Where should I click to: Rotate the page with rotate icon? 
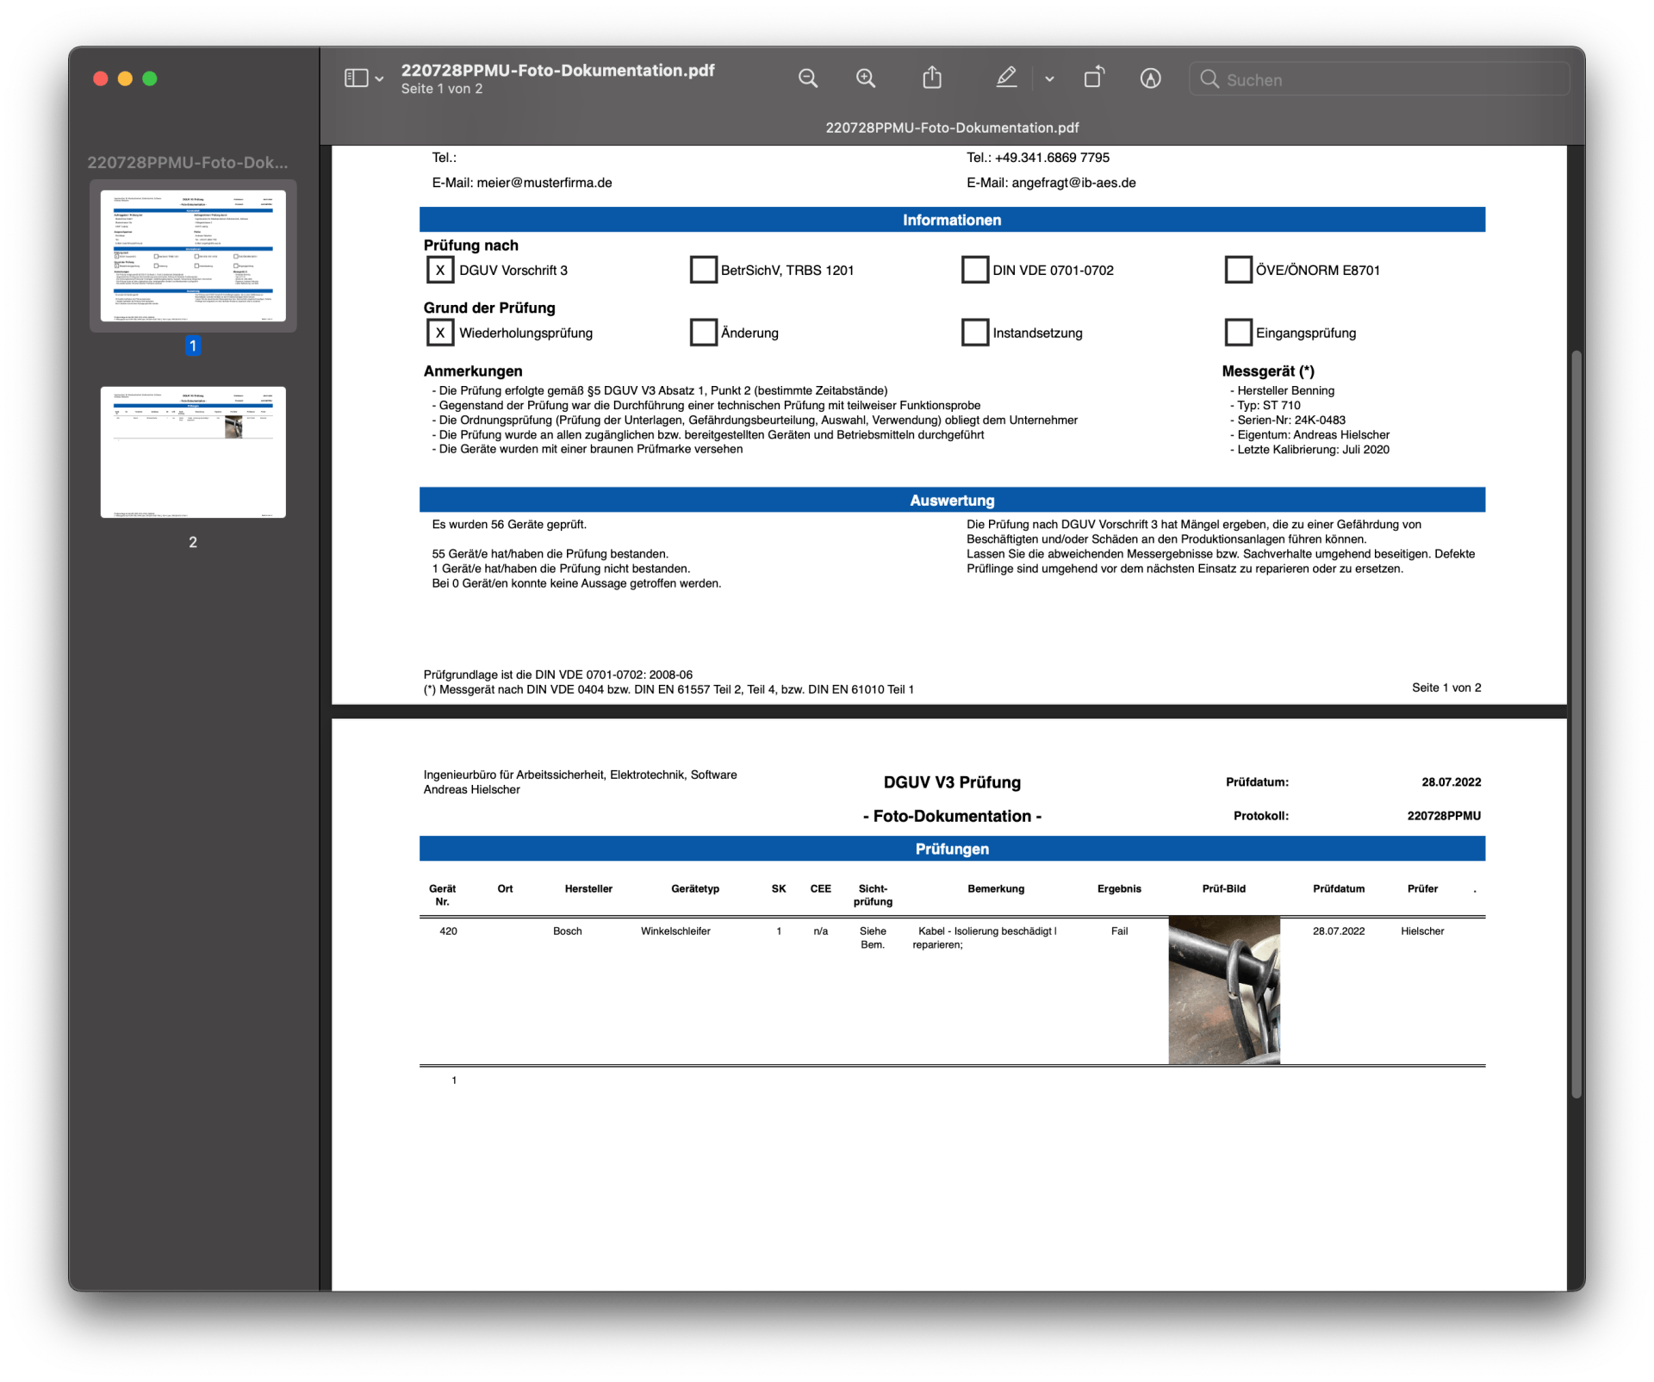pyautogui.click(x=1094, y=78)
